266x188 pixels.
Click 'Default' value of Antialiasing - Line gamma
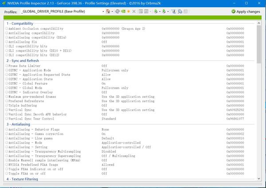point(108,138)
